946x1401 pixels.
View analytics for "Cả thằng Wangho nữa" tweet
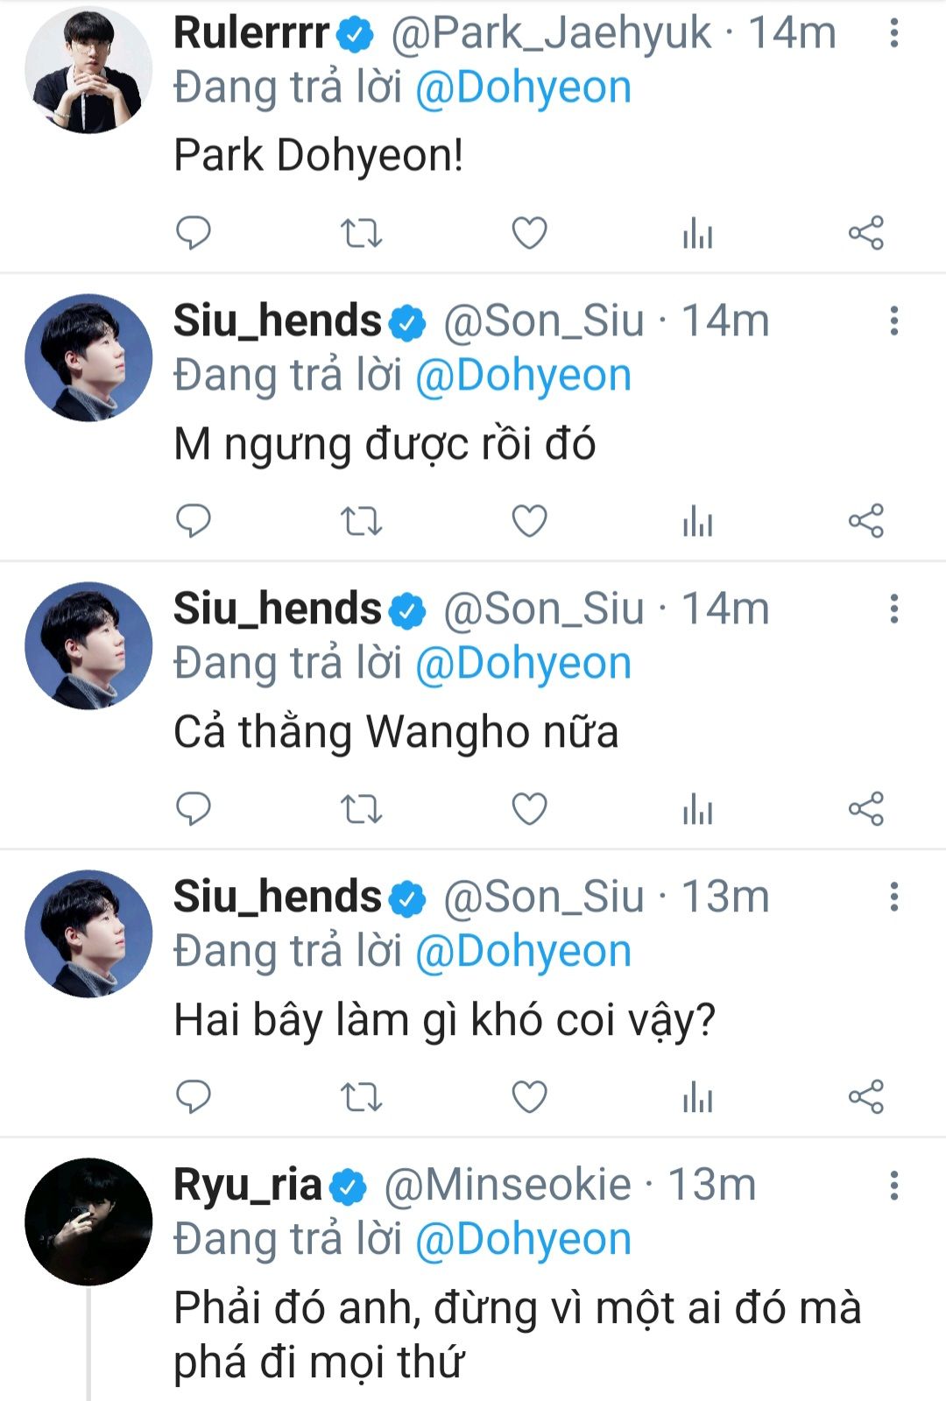click(x=697, y=809)
